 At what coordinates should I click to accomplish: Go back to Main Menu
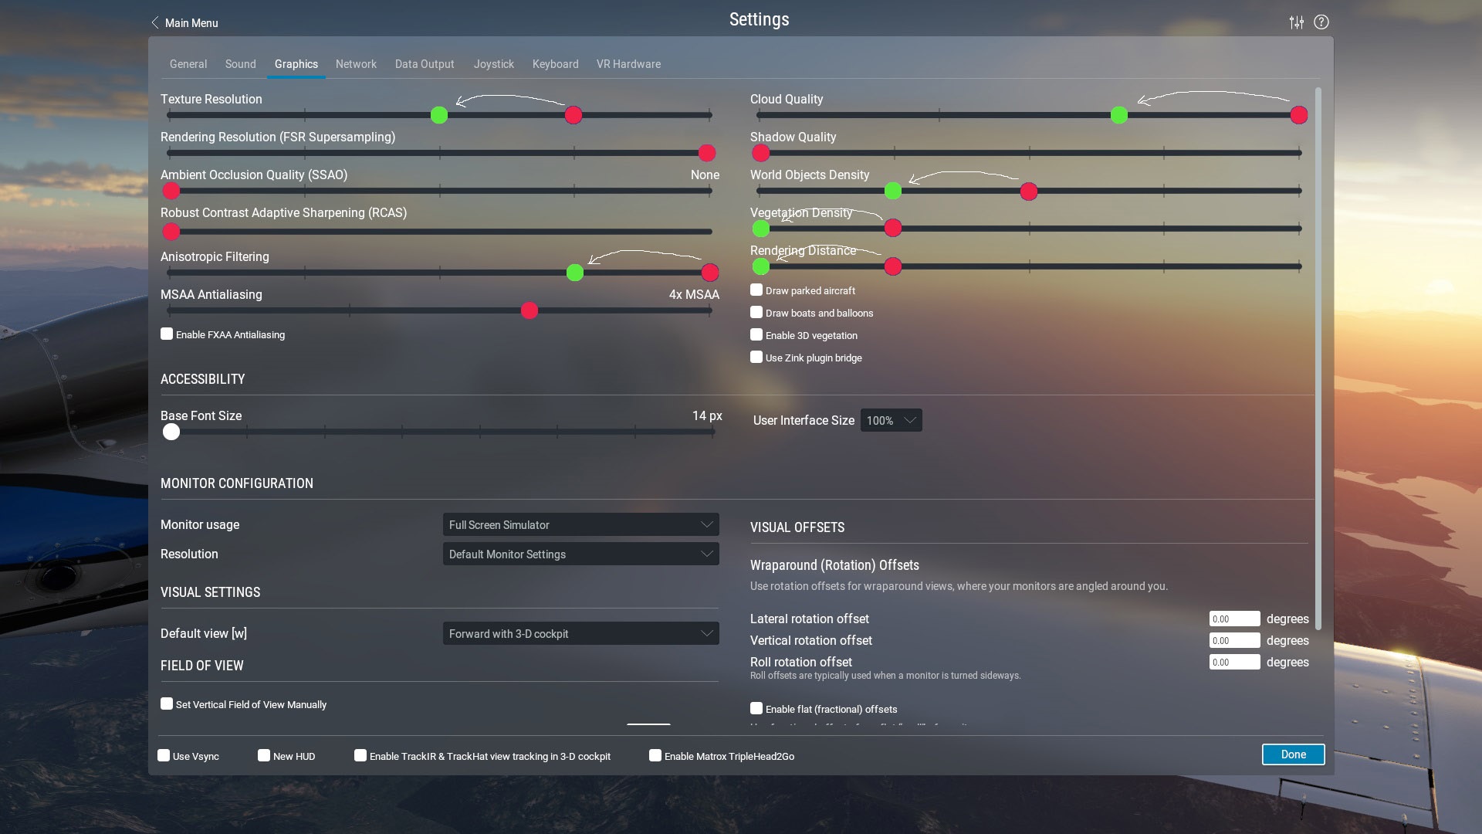(191, 23)
